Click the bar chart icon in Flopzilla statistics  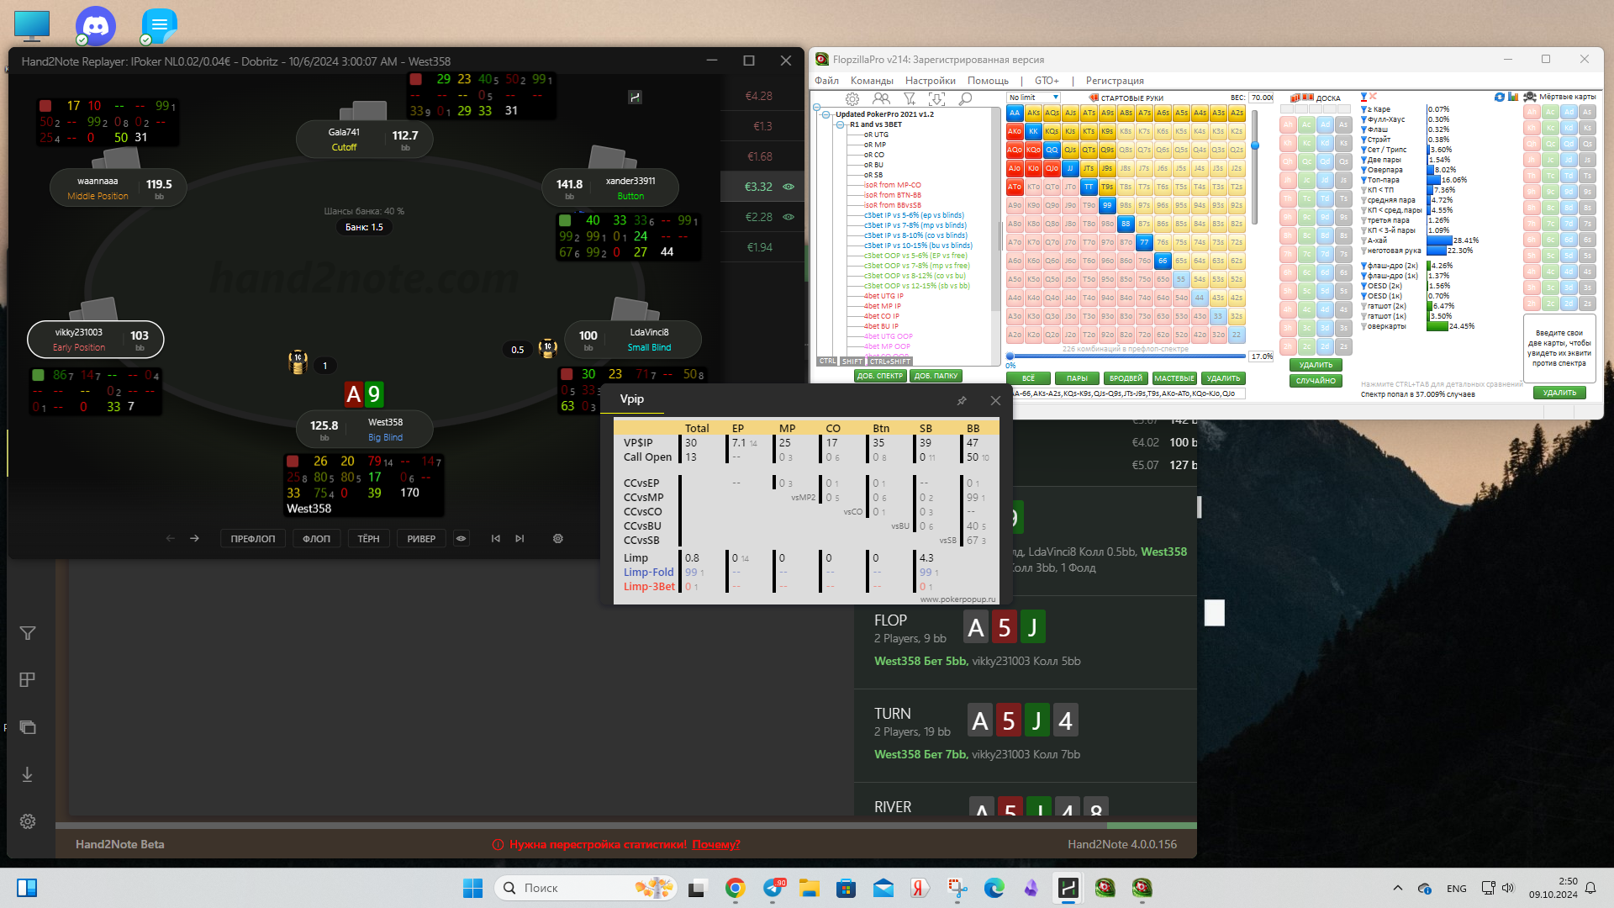tap(1513, 98)
